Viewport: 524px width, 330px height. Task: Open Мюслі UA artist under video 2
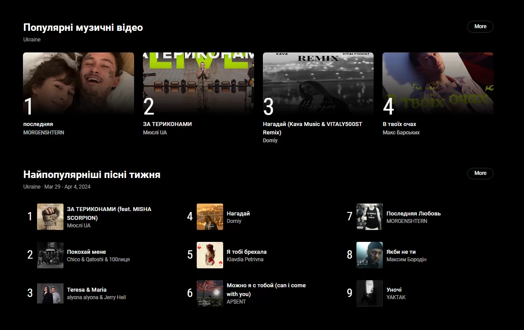[155, 133]
